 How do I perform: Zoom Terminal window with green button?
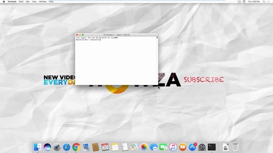point(83,35)
